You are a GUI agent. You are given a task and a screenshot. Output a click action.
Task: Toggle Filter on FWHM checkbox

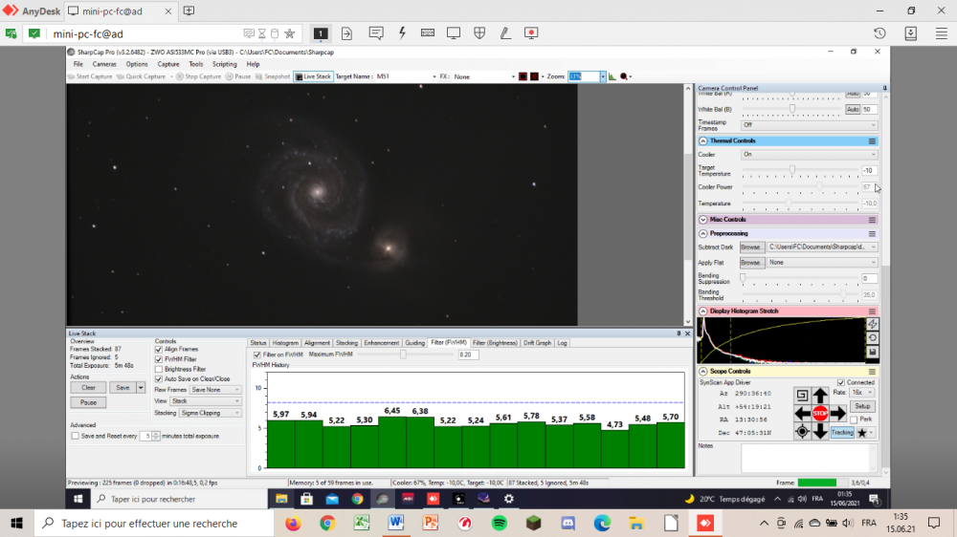tap(256, 354)
